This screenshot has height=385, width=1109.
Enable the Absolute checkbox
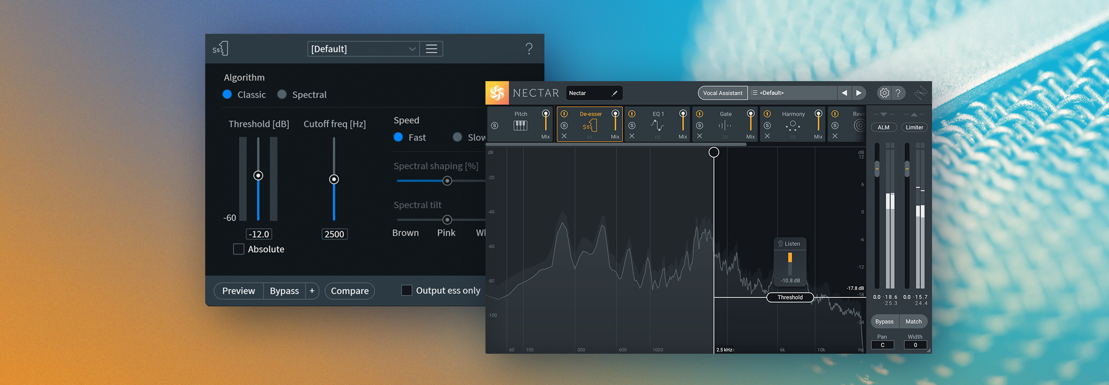(x=239, y=249)
